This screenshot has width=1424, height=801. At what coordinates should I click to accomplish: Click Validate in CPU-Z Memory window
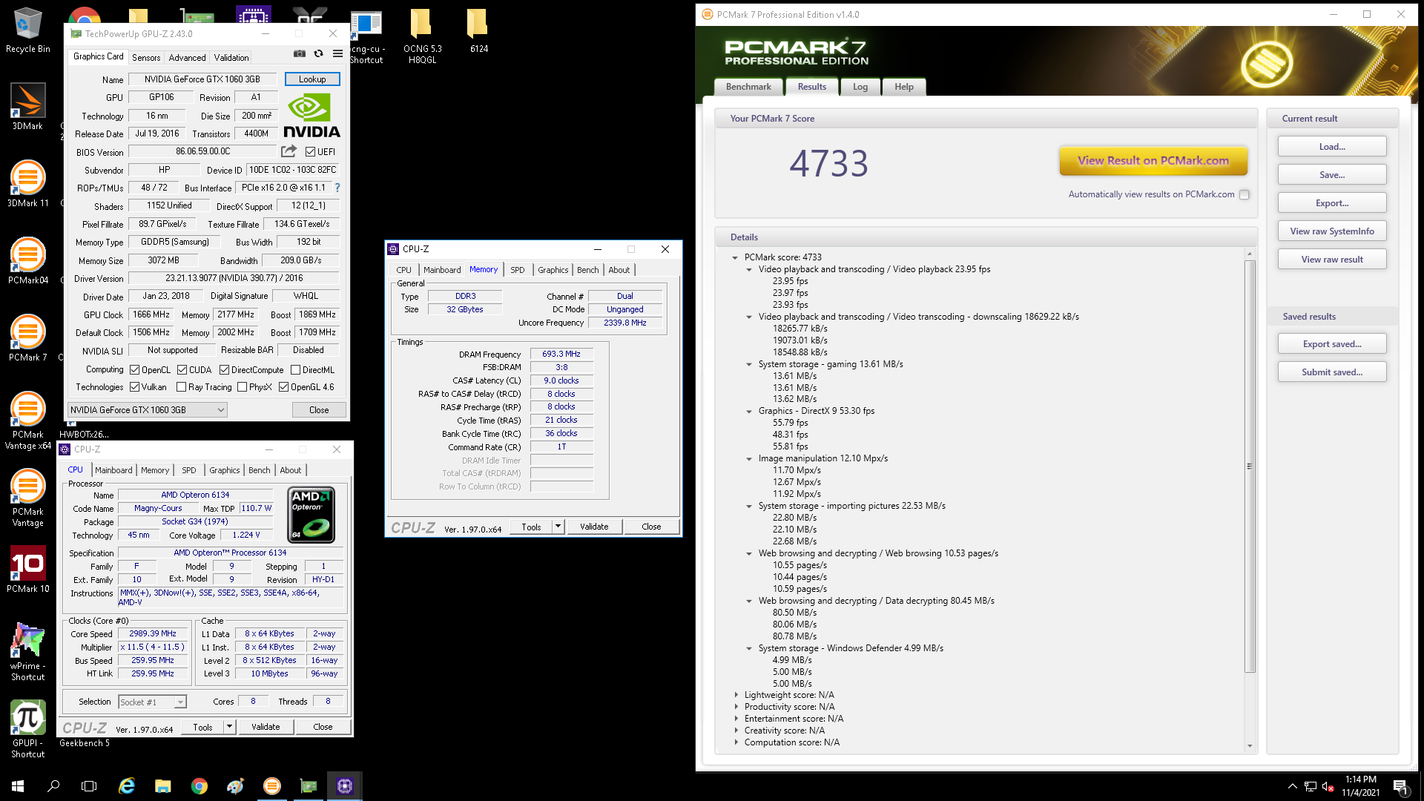coord(594,527)
